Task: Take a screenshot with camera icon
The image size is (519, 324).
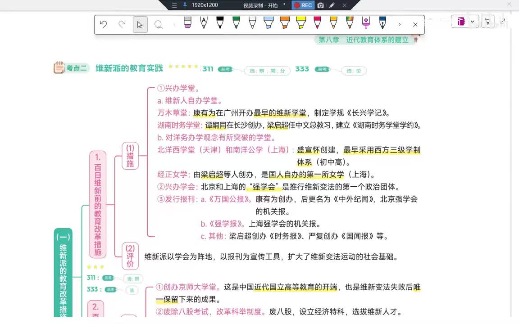Action: 320,5
